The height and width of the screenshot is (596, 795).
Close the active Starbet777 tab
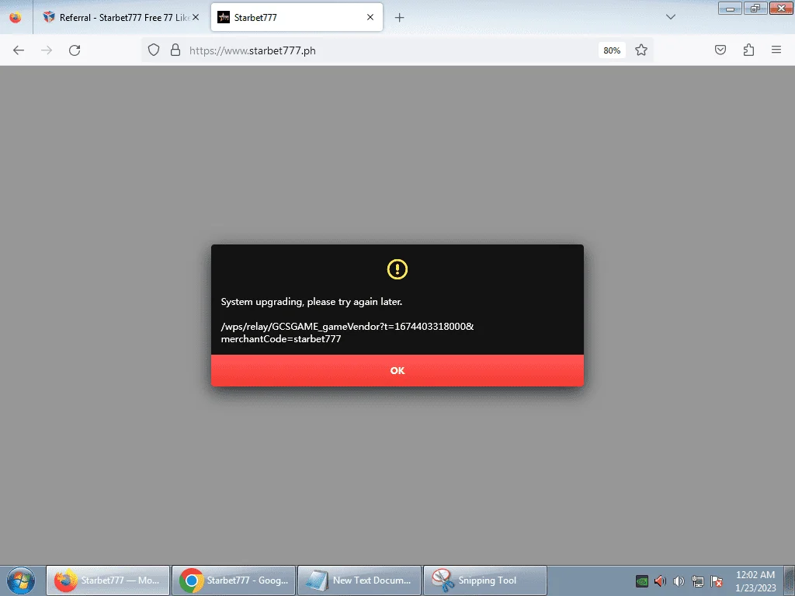[x=370, y=17]
